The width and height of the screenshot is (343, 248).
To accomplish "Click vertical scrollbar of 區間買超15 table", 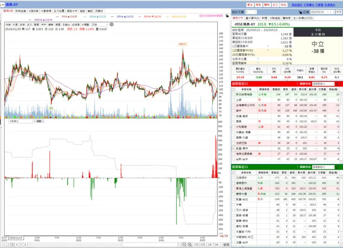I will coord(342,127).
